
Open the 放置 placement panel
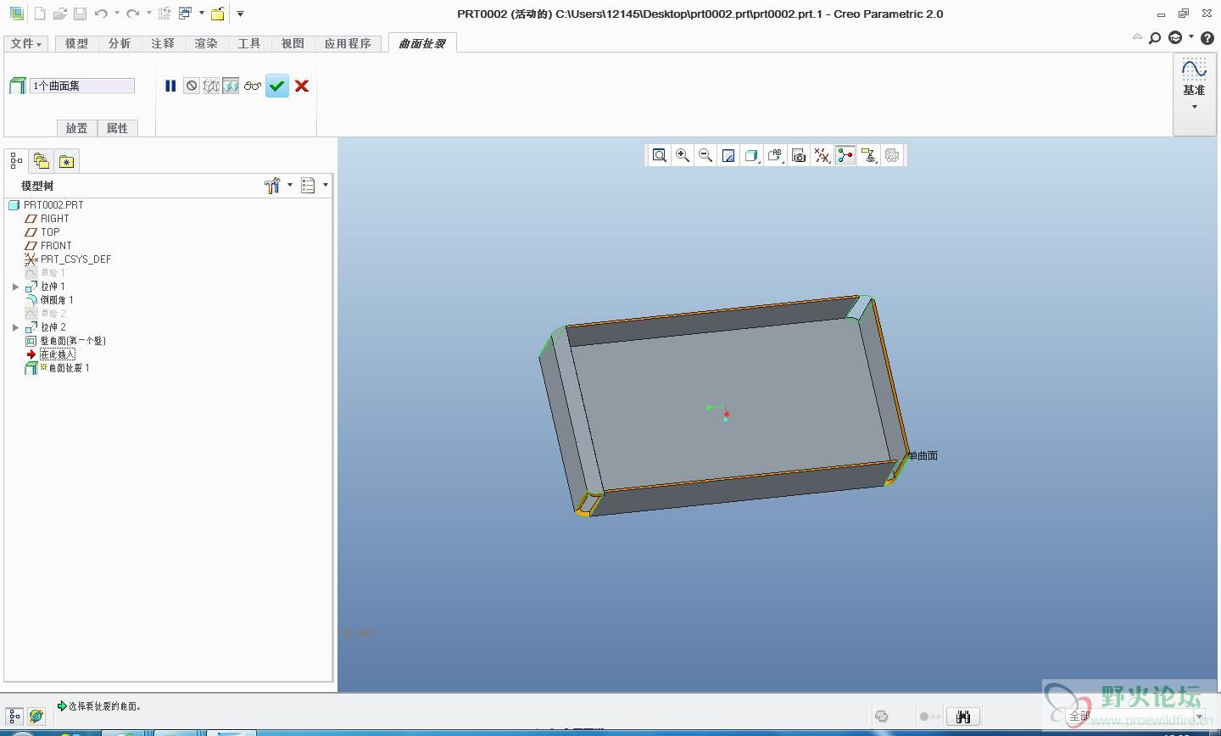76,128
